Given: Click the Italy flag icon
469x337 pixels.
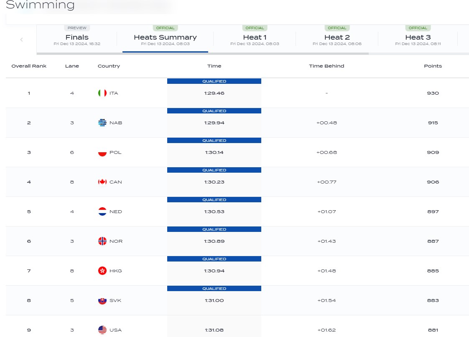Looking at the screenshot, I should 102,93.
